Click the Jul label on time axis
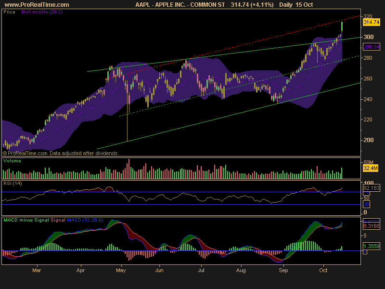This screenshot has width=385, height=289. [201, 270]
